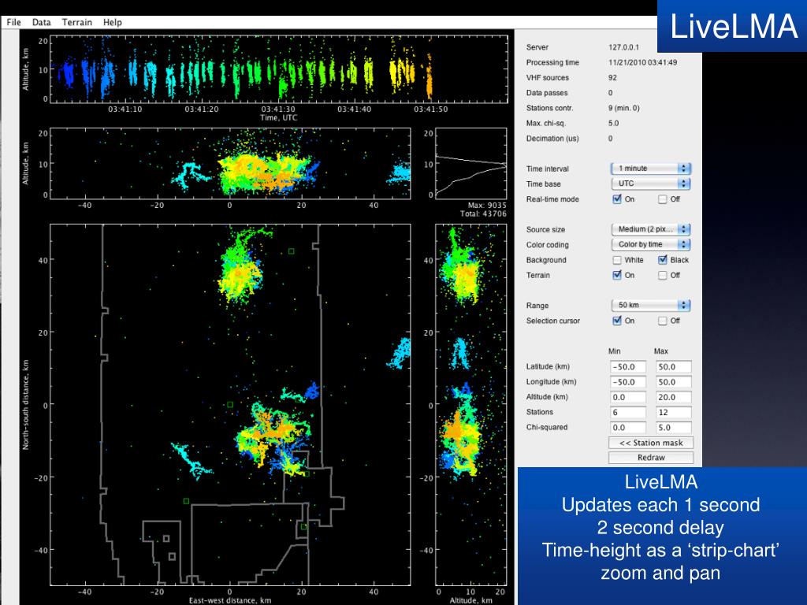Screen dimensions: 807x605
Task: Click the Stations Max input field
Action: (x=673, y=413)
